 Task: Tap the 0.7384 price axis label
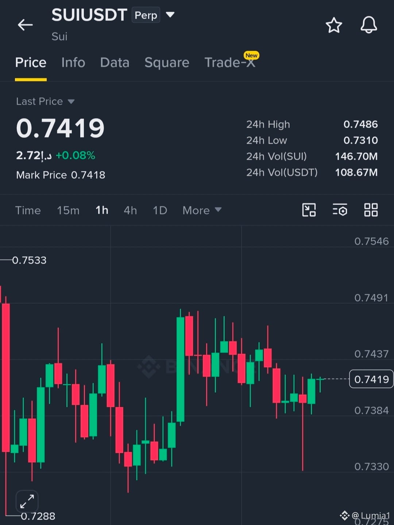pos(371,411)
